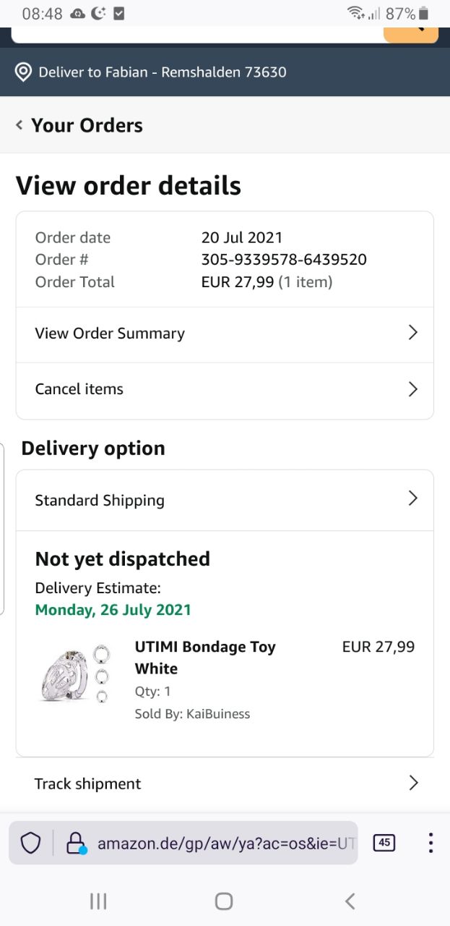Expand Standard Shipping chevron

tap(412, 498)
